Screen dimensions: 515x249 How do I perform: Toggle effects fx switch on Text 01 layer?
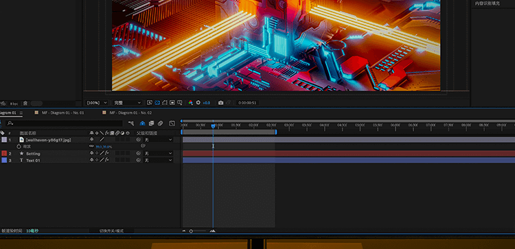pyautogui.click(x=107, y=161)
